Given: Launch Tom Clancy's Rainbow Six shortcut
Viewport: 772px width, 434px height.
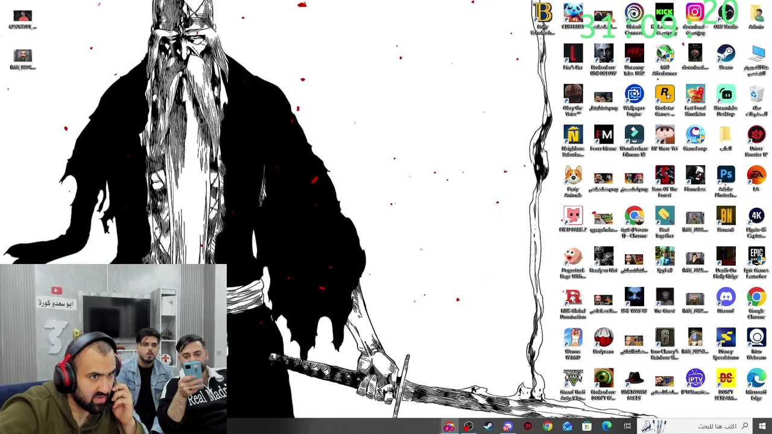Looking at the screenshot, I should (x=665, y=344).
